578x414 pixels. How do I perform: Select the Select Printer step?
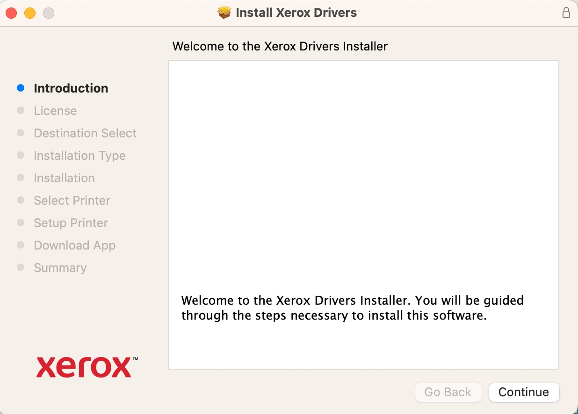click(x=72, y=200)
